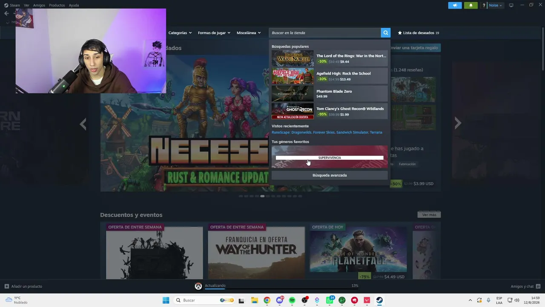Click the Overwatch icon in the downloads bar

[198, 286]
